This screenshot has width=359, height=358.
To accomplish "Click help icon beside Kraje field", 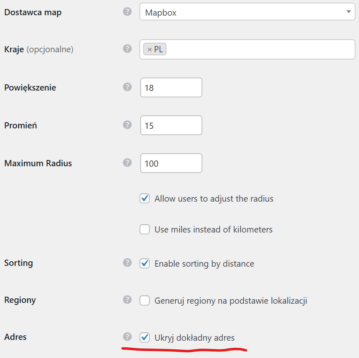I will point(127,49).
